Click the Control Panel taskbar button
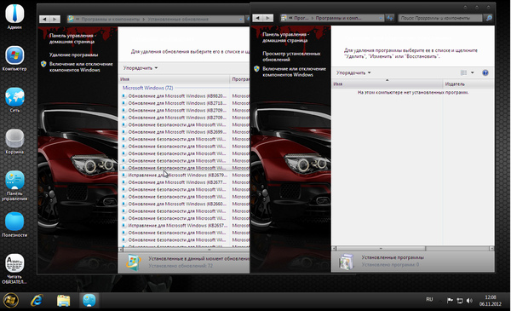Viewport: 511px width, 311px height. pos(89,300)
